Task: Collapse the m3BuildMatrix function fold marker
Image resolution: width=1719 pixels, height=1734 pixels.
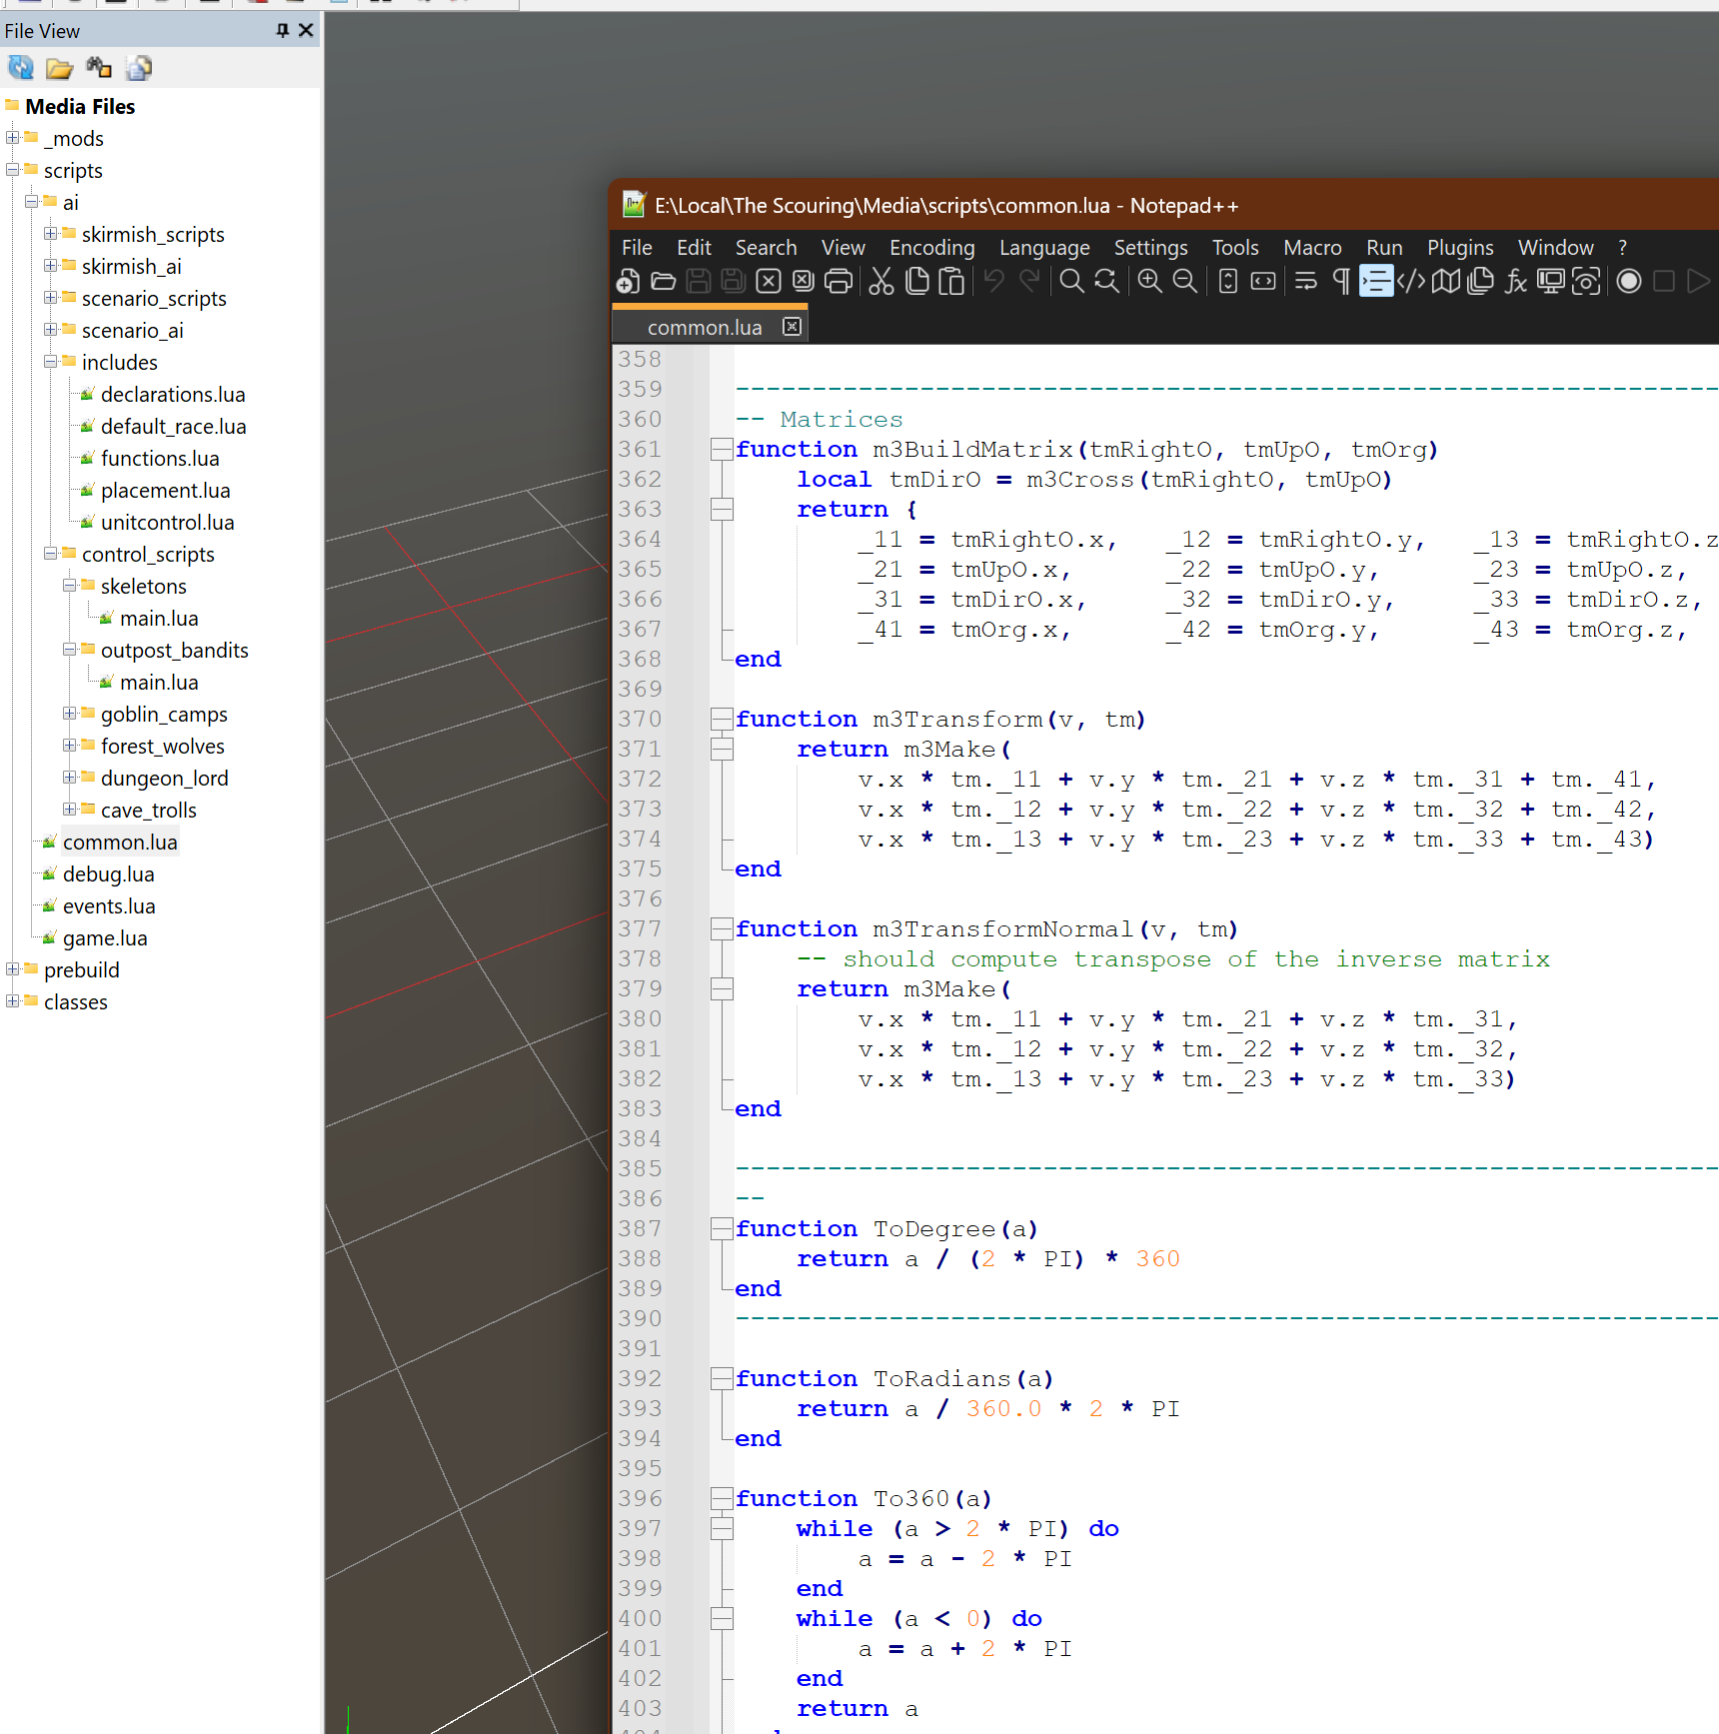Action: tap(721, 450)
